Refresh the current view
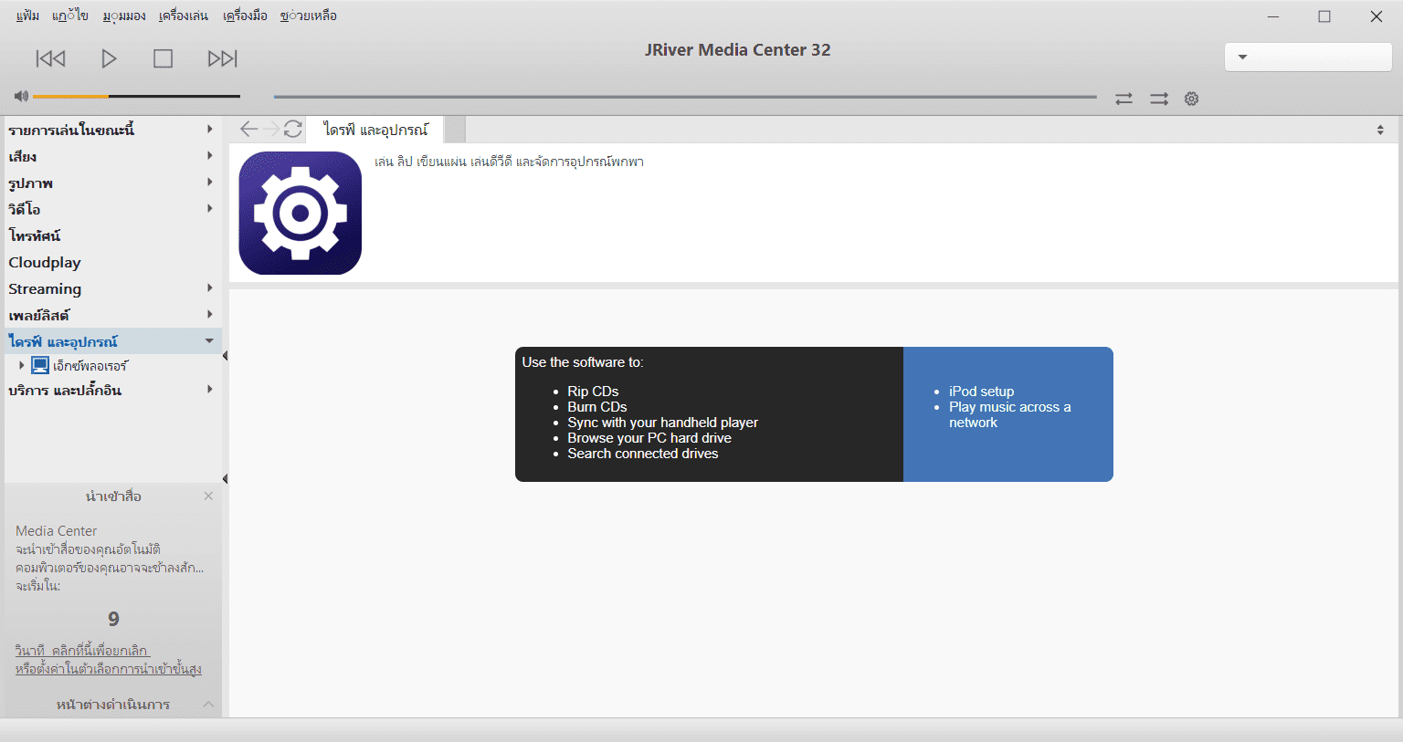Image resolution: width=1403 pixels, height=742 pixels. click(292, 129)
